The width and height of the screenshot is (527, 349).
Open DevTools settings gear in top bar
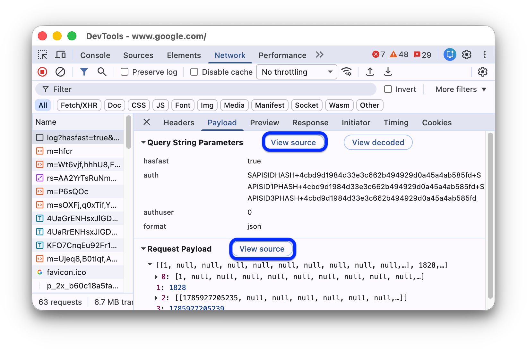(467, 54)
